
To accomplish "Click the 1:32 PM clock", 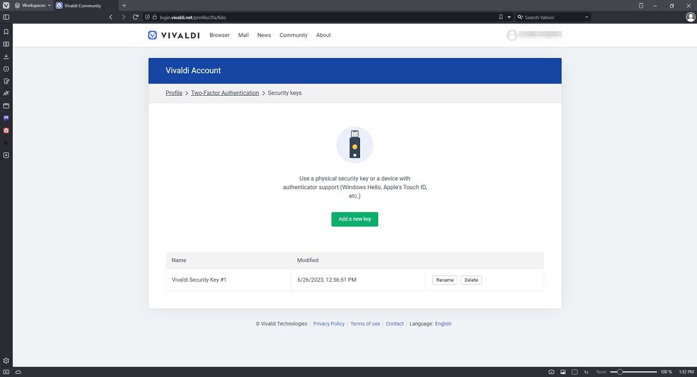I will [x=686, y=372].
